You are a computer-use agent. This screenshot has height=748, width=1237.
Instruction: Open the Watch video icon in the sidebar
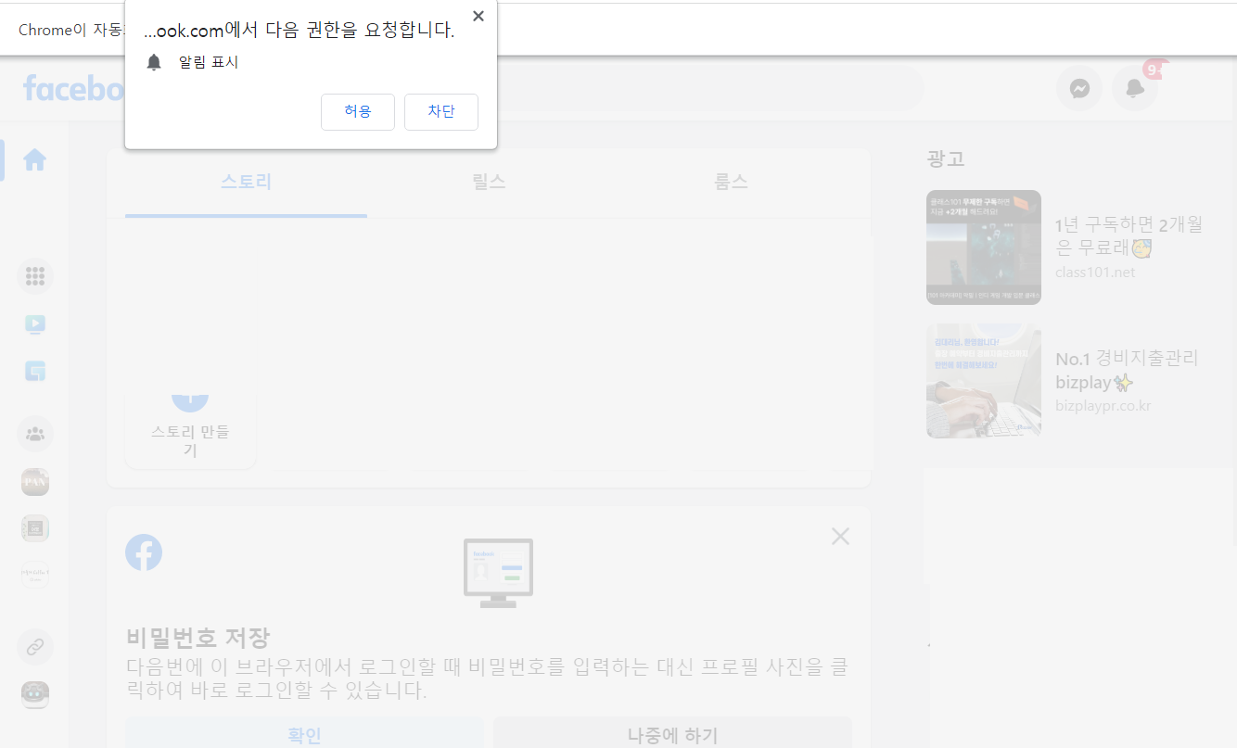35,323
